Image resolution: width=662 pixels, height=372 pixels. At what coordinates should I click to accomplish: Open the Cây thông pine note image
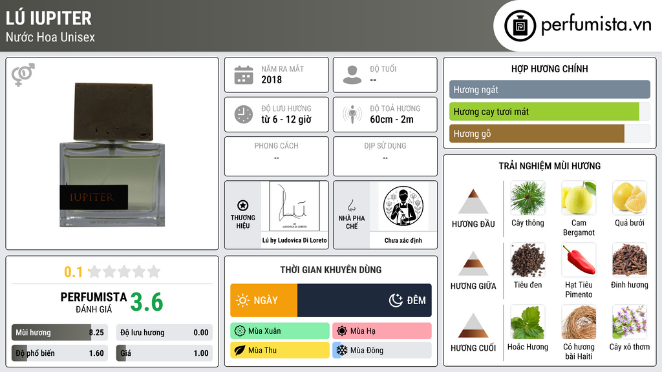[x=528, y=198]
